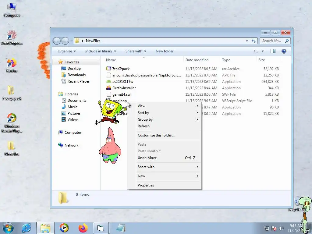
Task: Refresh the NewFiles address bar view
Action: pos(254,41)
